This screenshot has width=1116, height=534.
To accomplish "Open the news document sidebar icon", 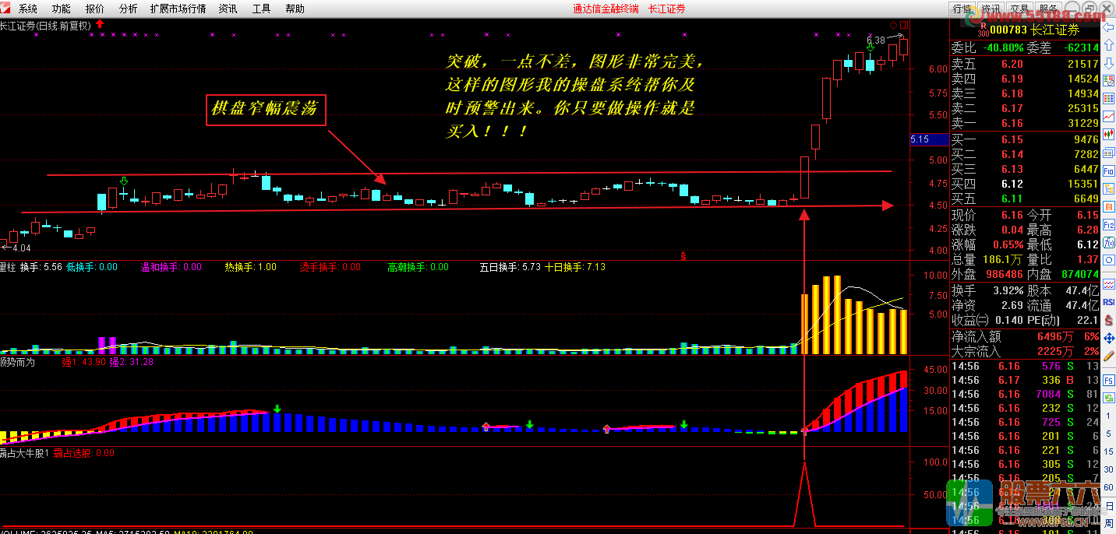I will coord(1108,152).
